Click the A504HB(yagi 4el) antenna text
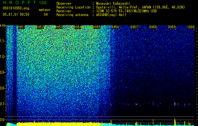 [x=111, y=15]
